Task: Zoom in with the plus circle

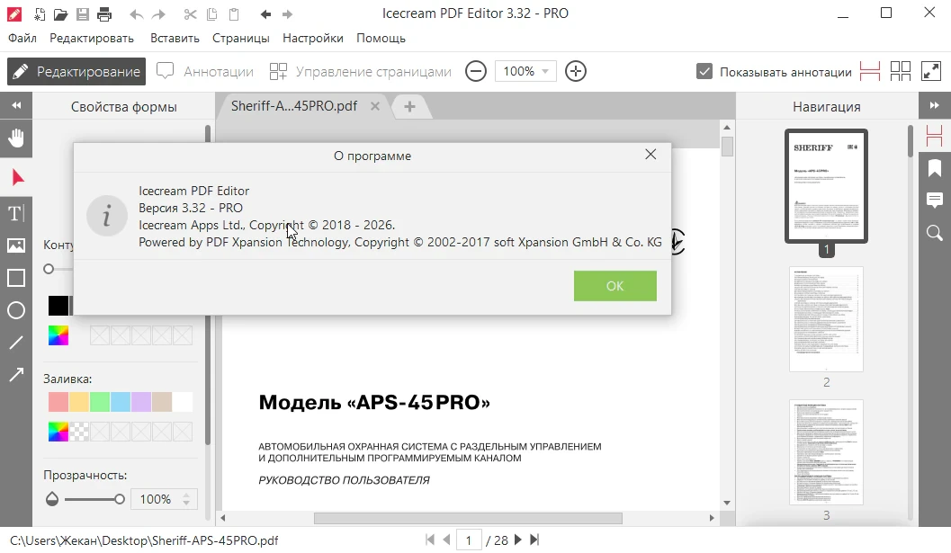Action: 576,72
